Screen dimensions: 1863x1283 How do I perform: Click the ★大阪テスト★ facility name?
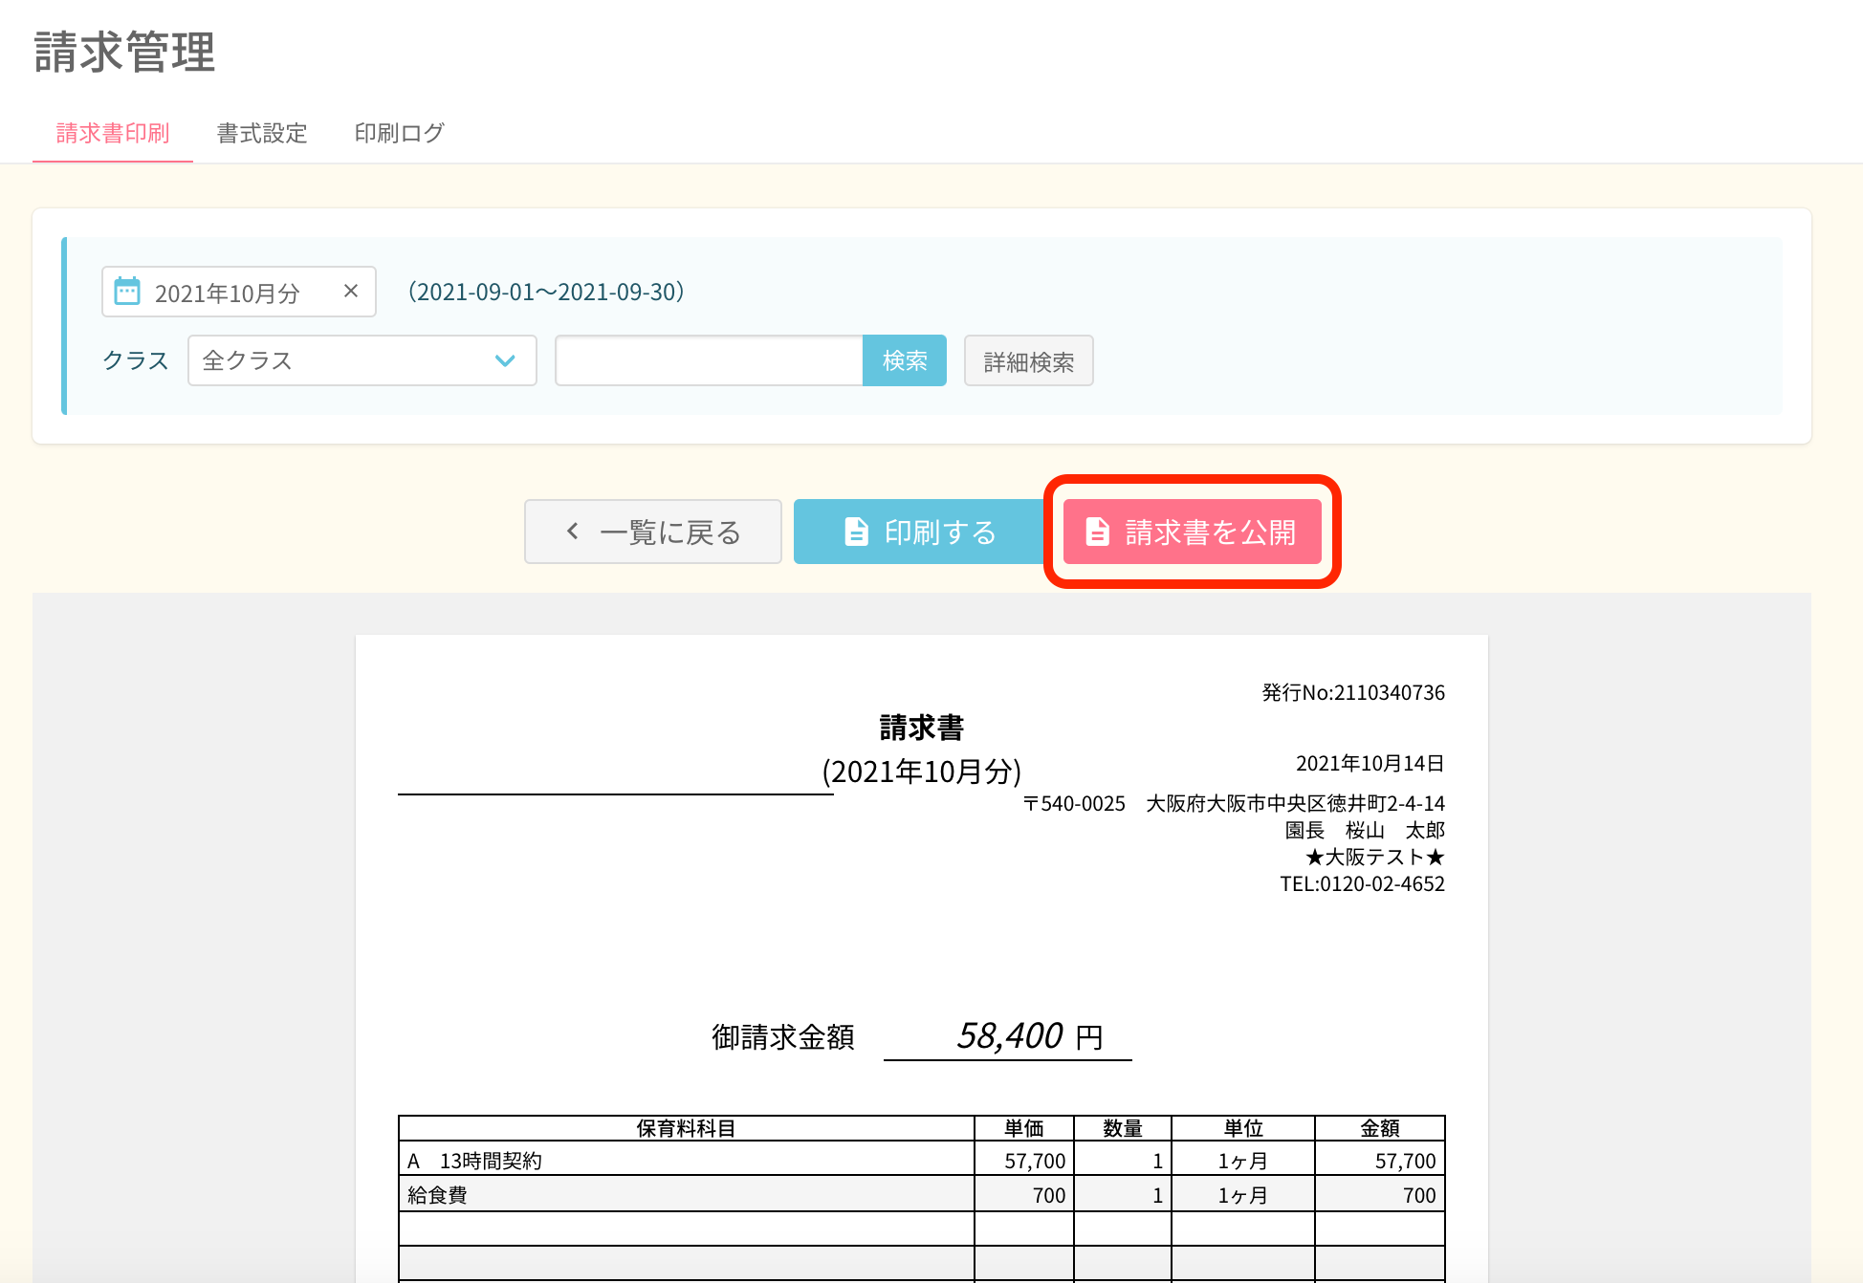point(1375,857)
